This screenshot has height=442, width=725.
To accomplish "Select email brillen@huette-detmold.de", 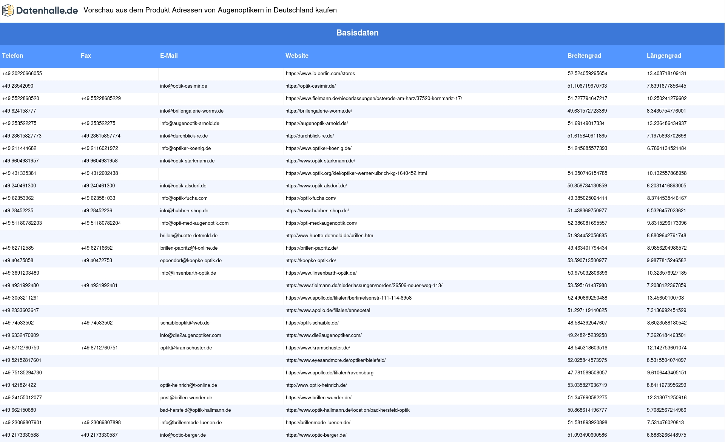I will pos(189,236).
